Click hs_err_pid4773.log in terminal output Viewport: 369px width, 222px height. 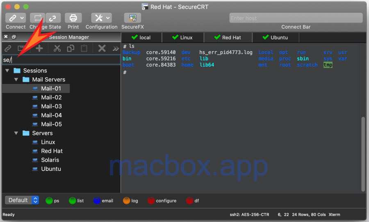[225, 52]
